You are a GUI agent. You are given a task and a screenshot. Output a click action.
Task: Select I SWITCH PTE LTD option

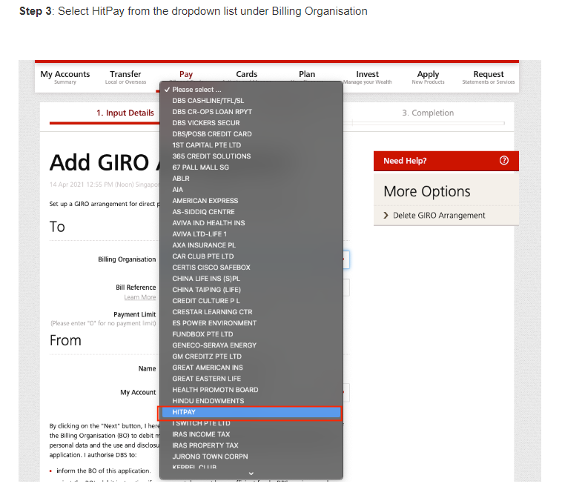pyautogui.click(x=251, y=423)
